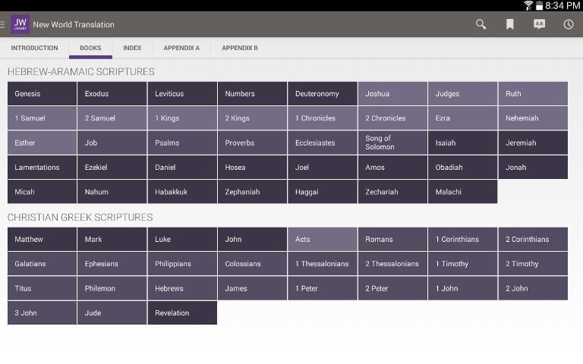The width and height of the screenshot is (583, 364).
Task: Click the bookmark icon in toolbar
Action: pos(510,24)
